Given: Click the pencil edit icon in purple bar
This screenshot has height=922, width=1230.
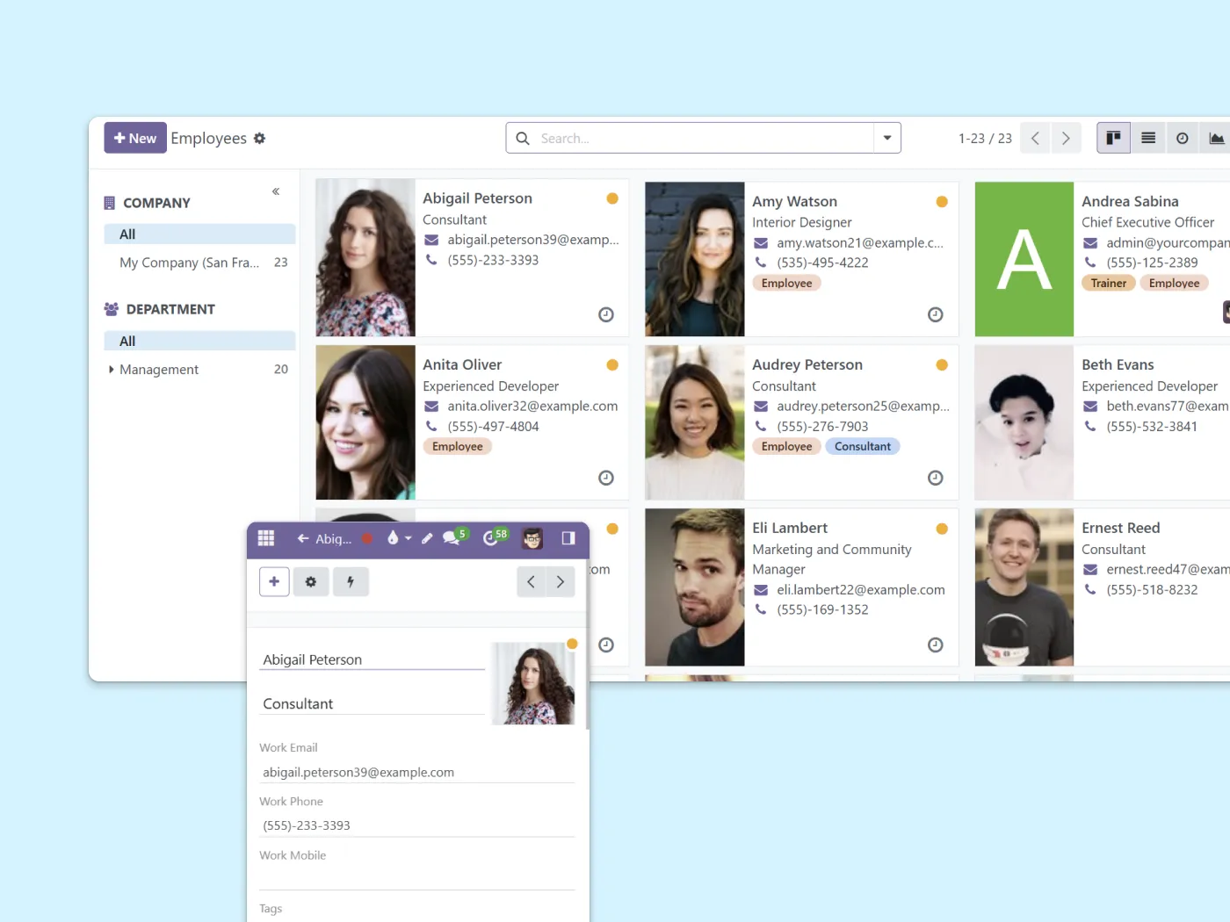Looking at the screenshot, I should 427,538.
